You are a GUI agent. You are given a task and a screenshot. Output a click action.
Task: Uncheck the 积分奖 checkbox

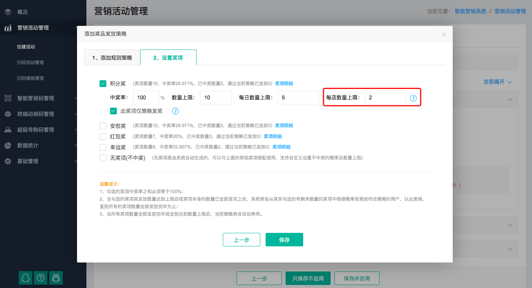point(103,84)
